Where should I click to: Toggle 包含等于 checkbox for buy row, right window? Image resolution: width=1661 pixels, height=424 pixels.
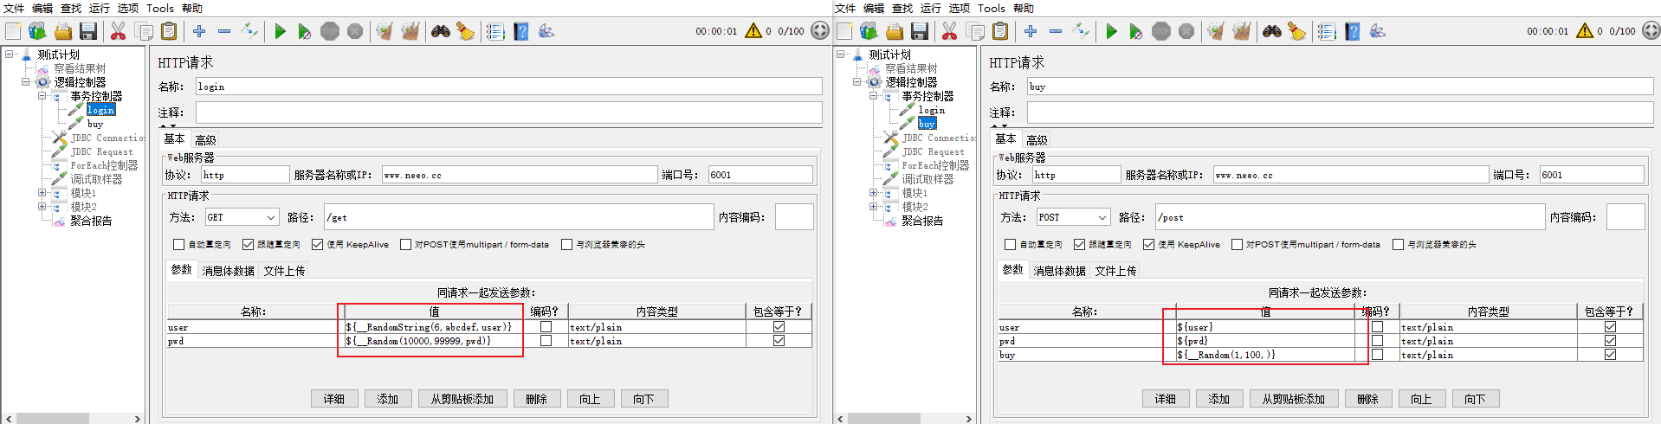tap(1610, 355)
